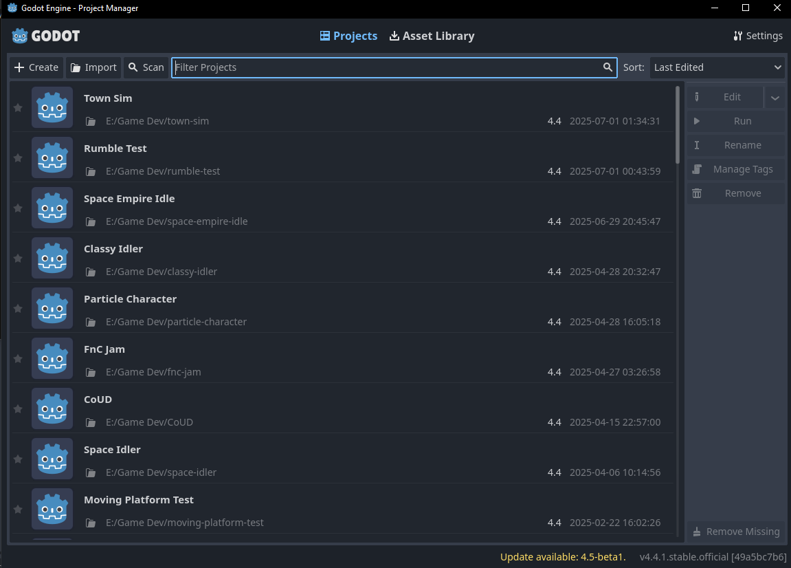This screenshot has height=568, width=791.
Task: Copy version v4.4.1.stable.official text
Action: (713, 557)
